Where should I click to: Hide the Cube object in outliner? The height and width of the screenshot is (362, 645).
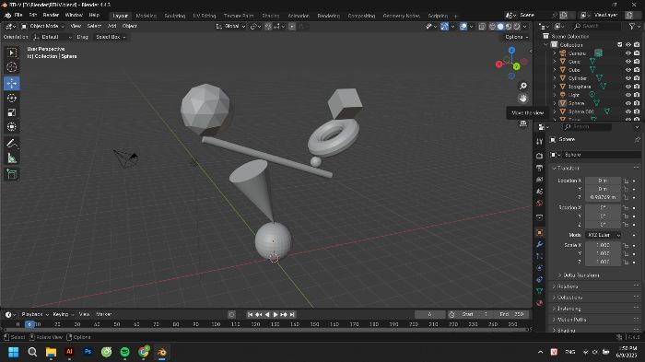coord(628,70)
